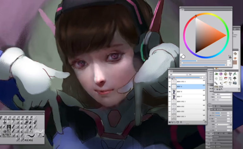This screenshot has height=149, width=243.
Task: Adjust the brush size slider
Action: pyautogui.click(x=221, y=113)
